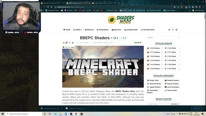Open the 1.17.1 Shaders link
Image resolution: width=206 pixels, height=116 pixels.
154,52
